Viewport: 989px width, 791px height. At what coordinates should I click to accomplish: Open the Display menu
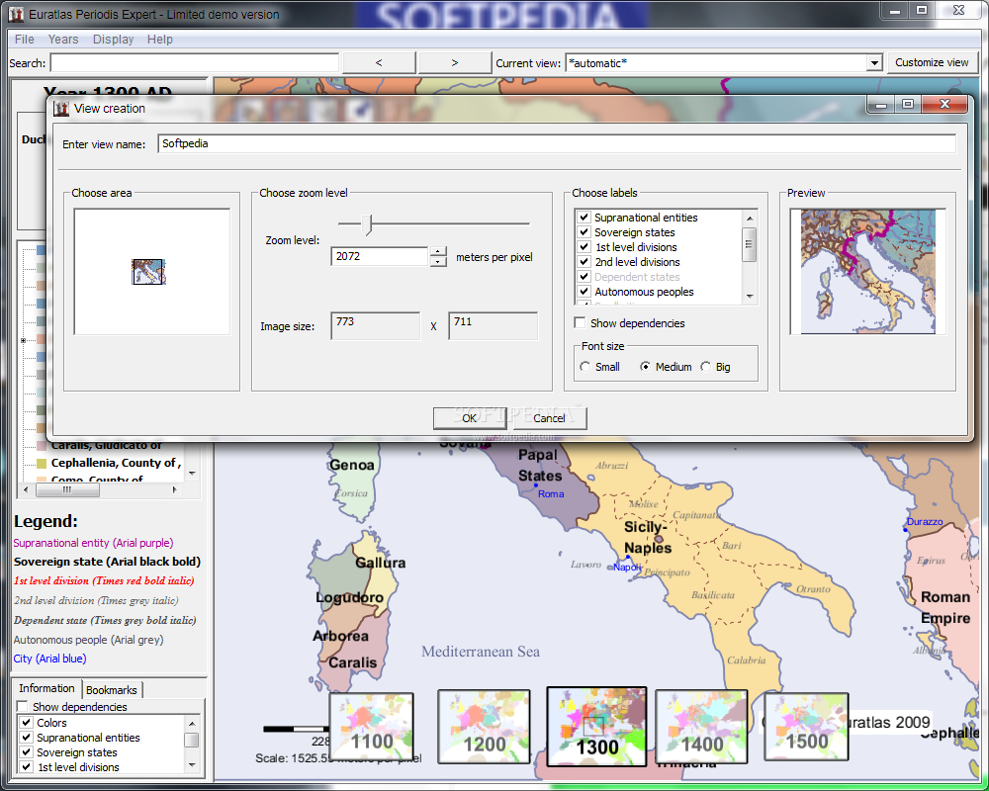tap(113, 40)
